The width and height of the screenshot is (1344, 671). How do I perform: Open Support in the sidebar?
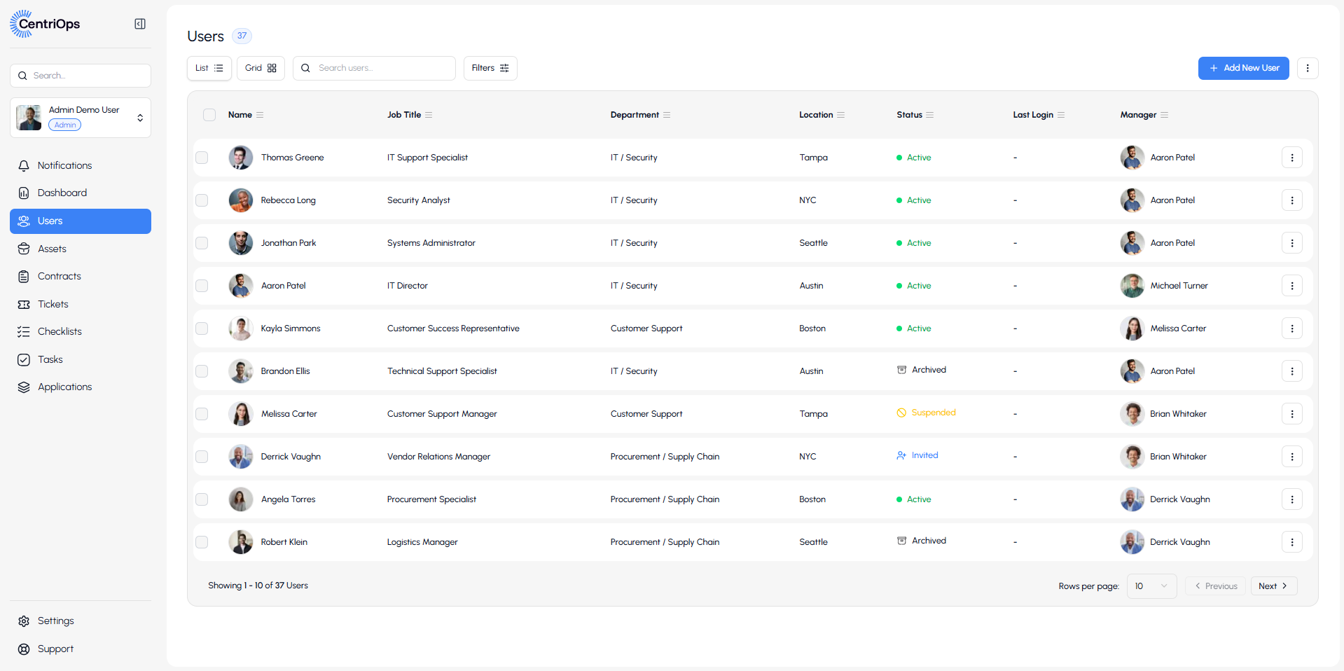tap(81, 649)
